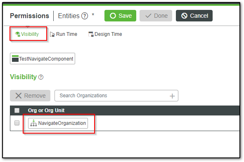Click the Visibility heading help icon
This screenshot has height=162, width=244.
(41, 77)
